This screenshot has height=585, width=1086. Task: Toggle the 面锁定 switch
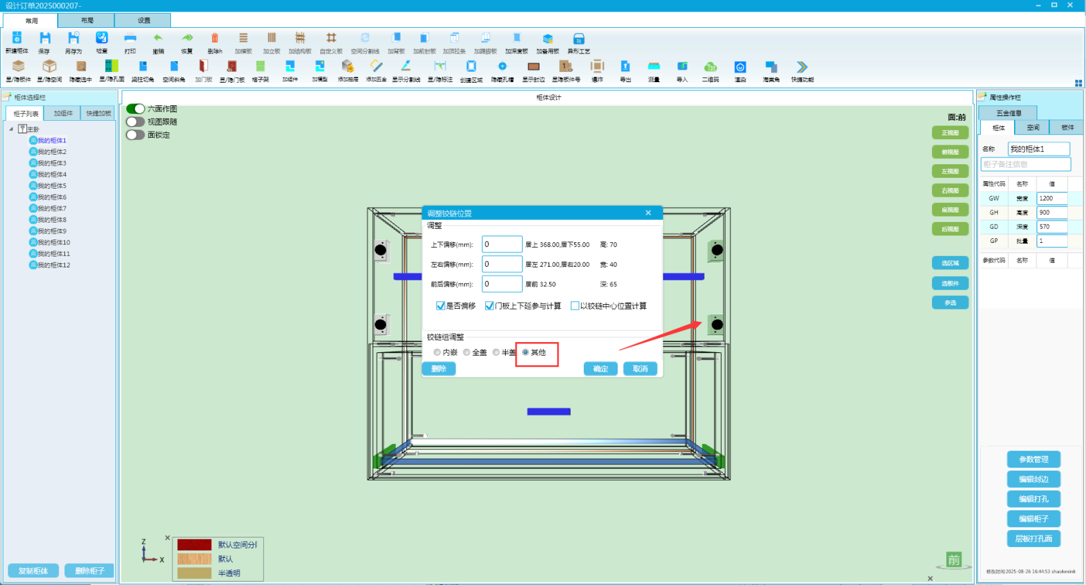coord(135,134)
